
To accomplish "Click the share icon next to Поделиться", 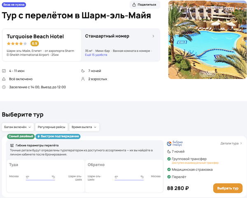I will pyautogui.click(x=135, y=5).
